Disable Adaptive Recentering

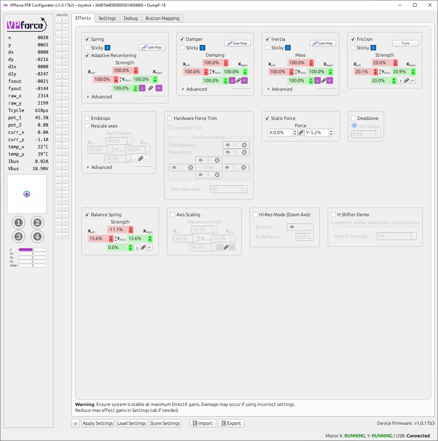(87, 55)
